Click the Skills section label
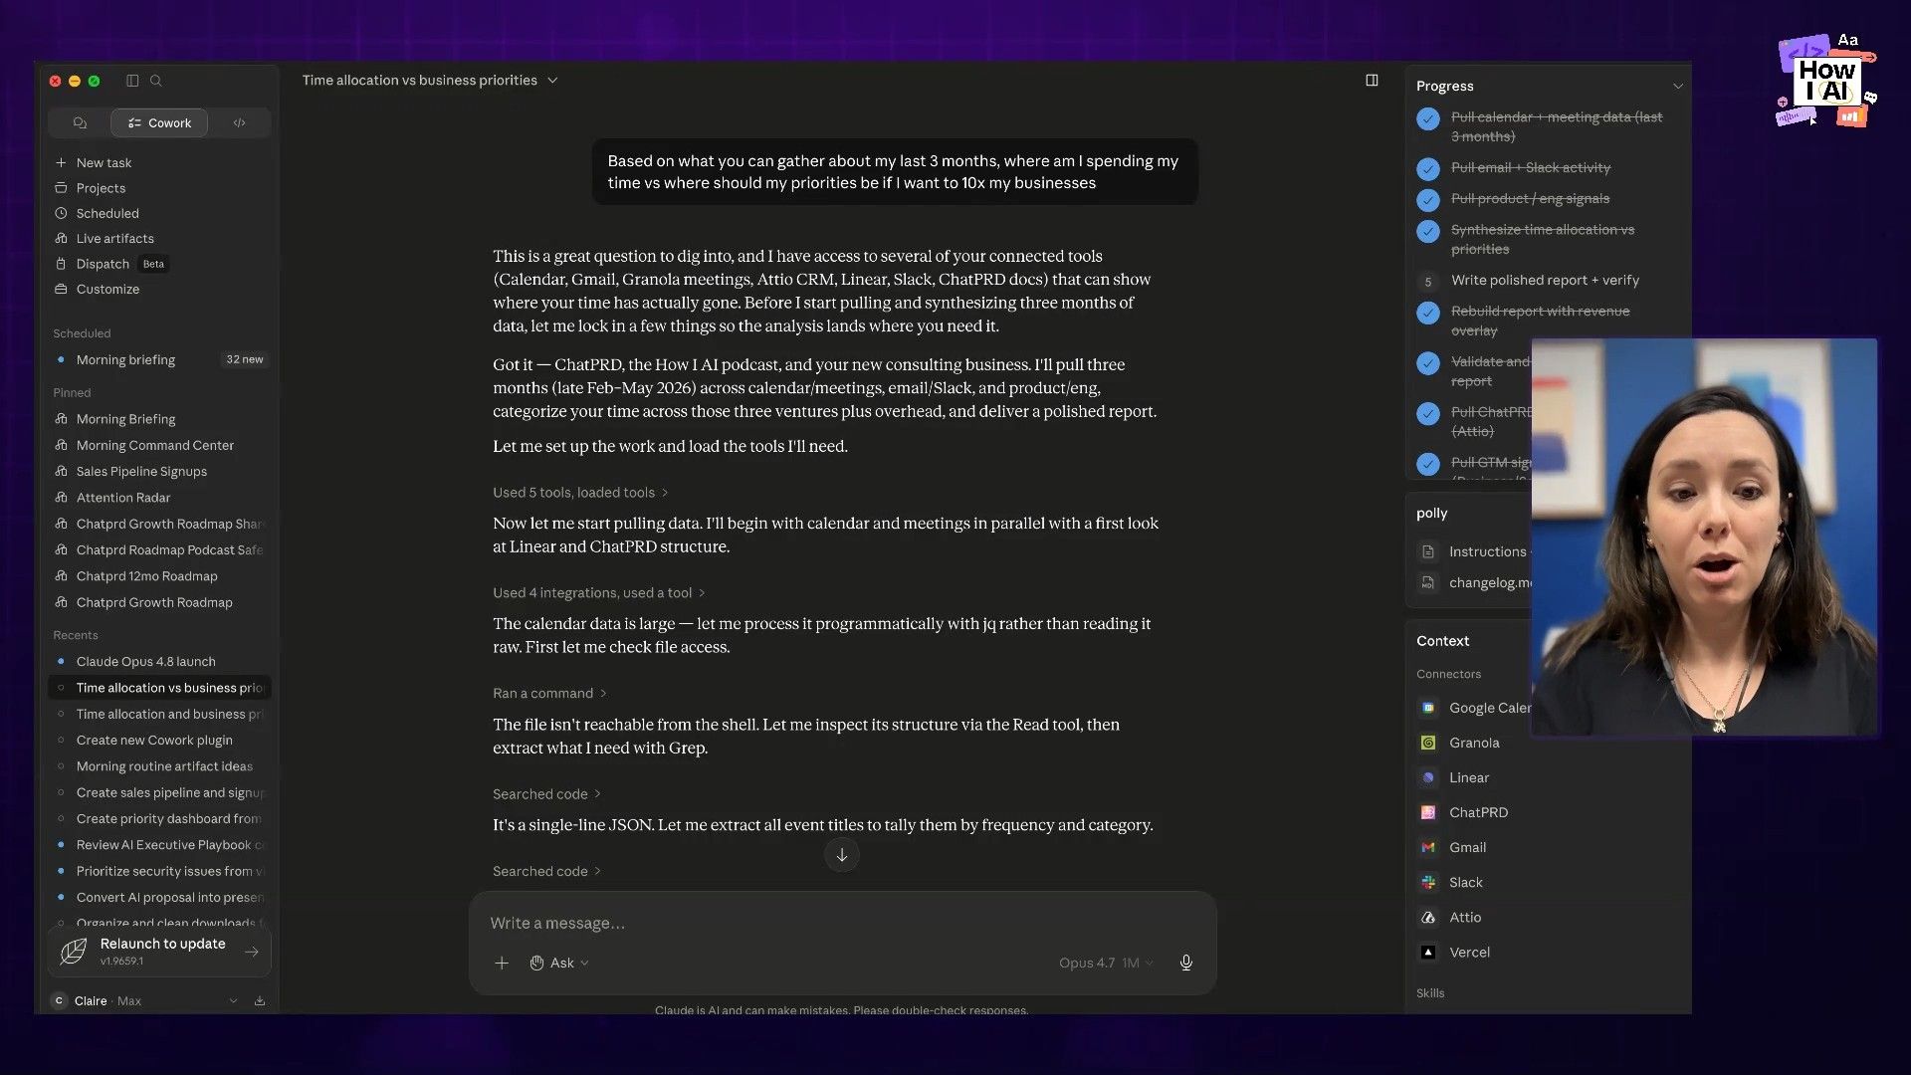Image resolution: width=1911 pixels, height=1075 pixels. coord(1430,993)
